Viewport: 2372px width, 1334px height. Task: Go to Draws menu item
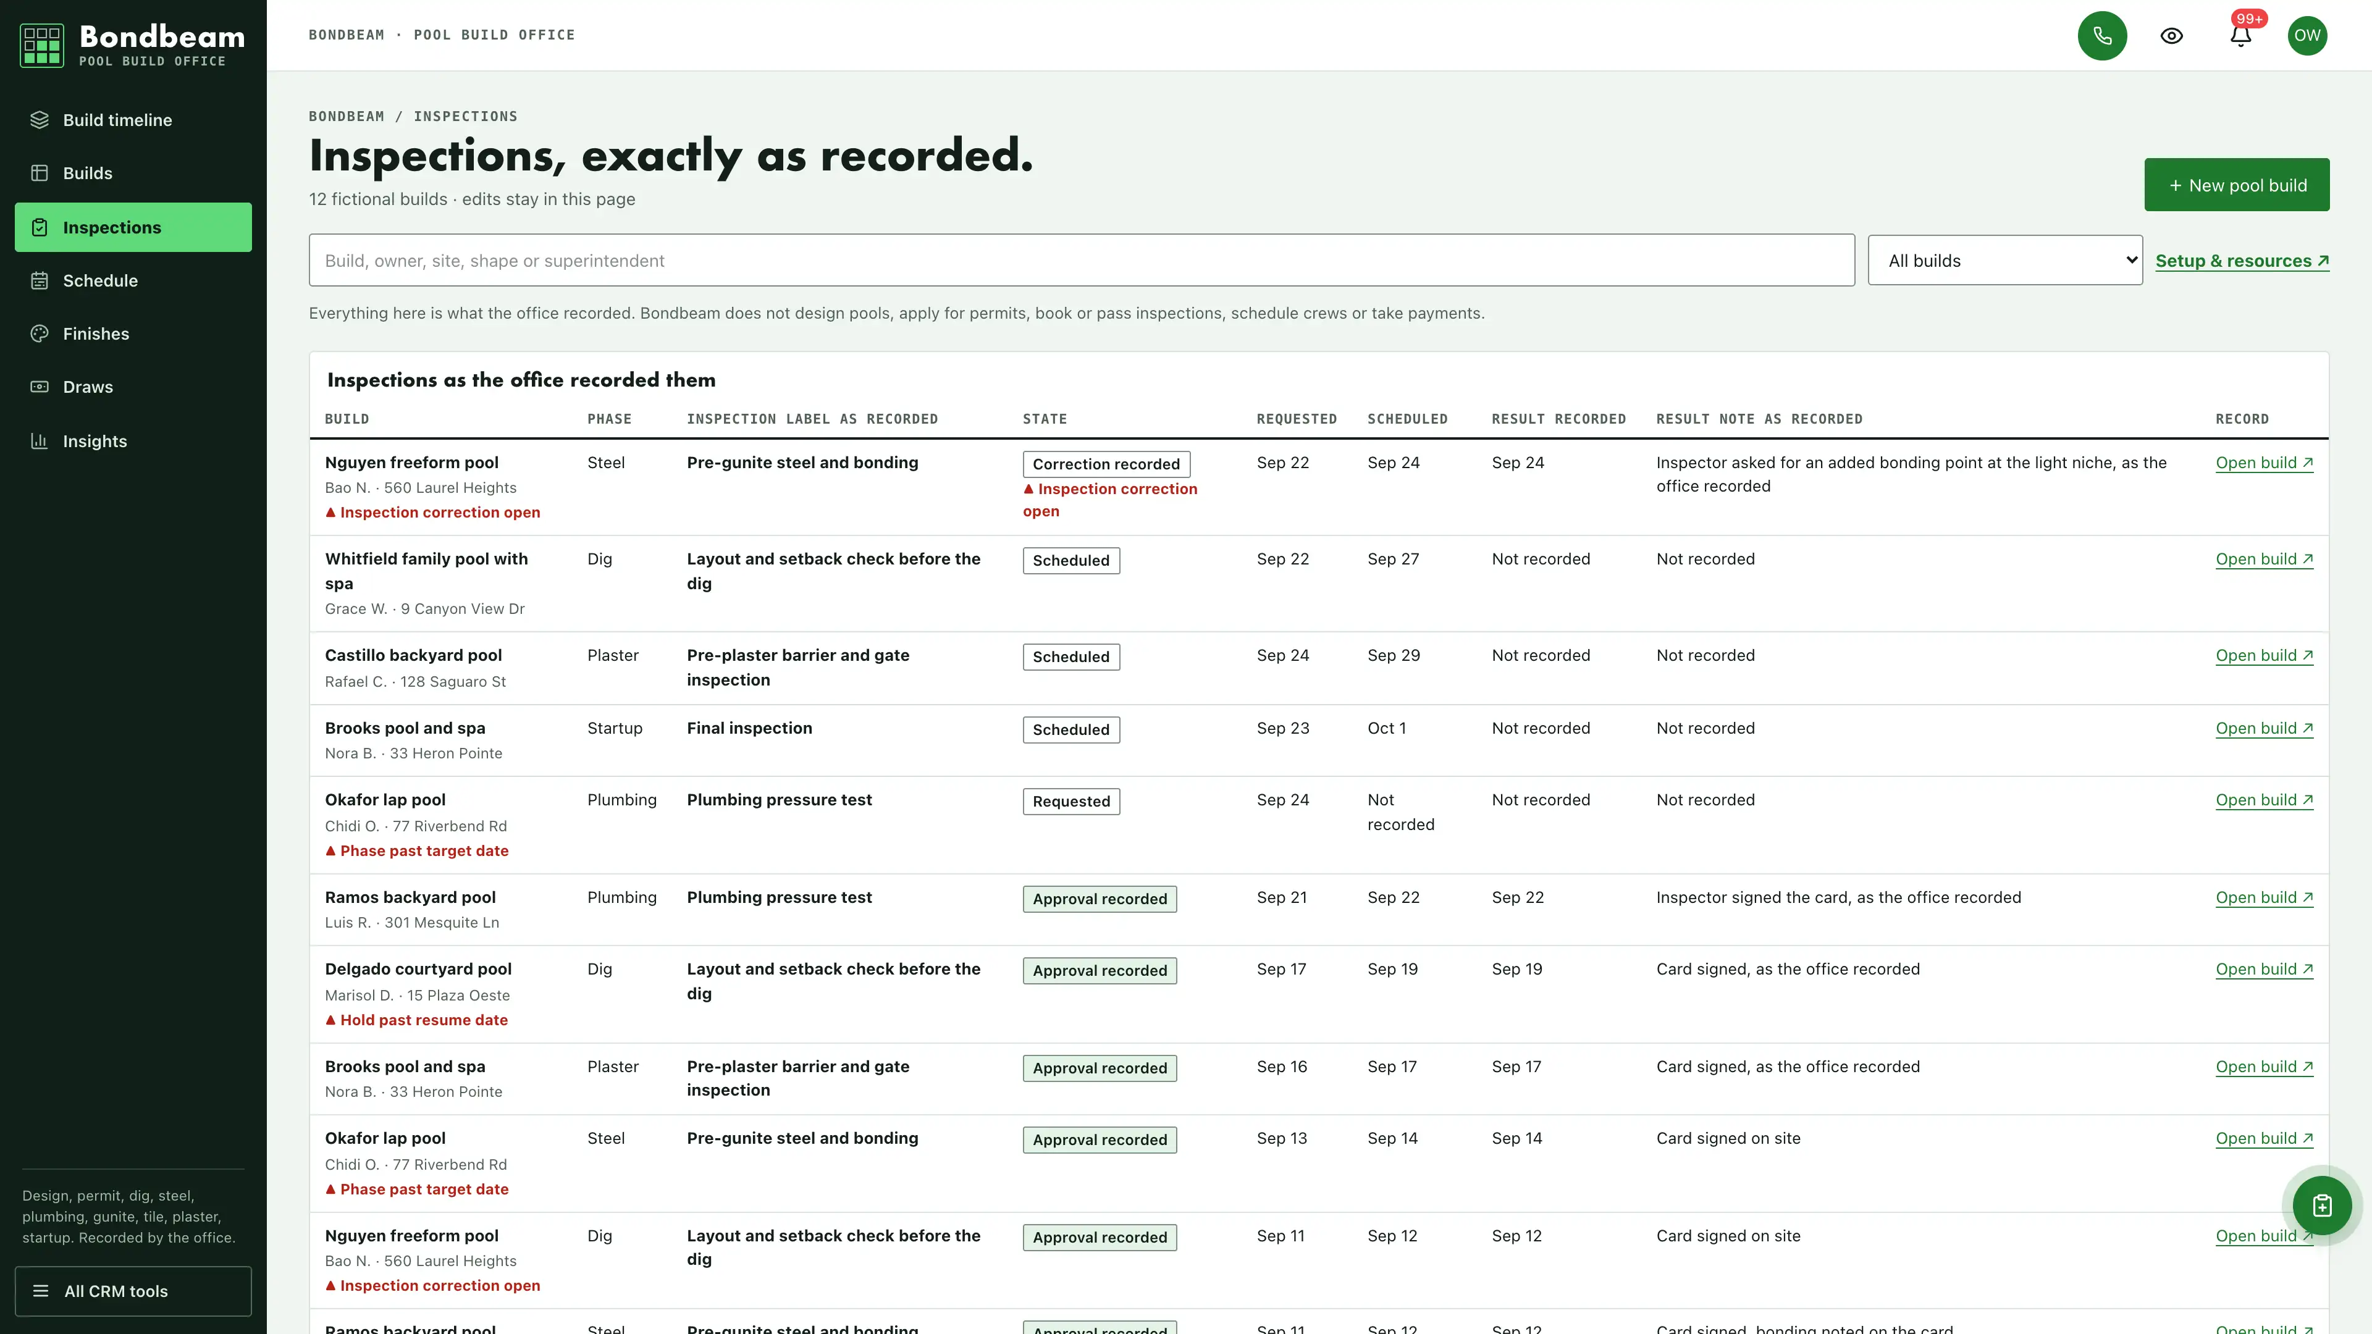tap(133, 387)
